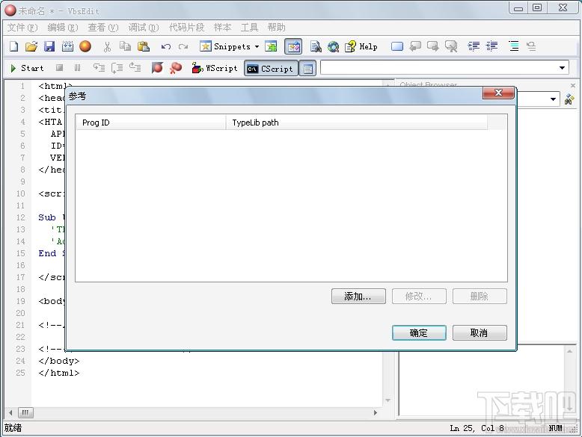This screenshot has width=582, height=437.
Task: Save script with the floppy disk icon
Action: point(49,46)
